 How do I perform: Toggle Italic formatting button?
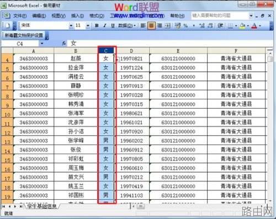click(x=105, y=25)
